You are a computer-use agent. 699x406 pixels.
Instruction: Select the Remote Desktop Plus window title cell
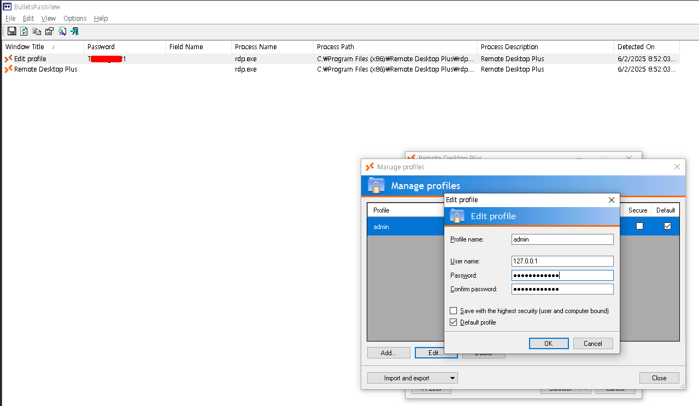[x=45, y=69]
